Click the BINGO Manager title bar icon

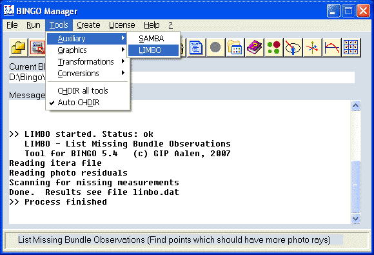click(9, 10)
